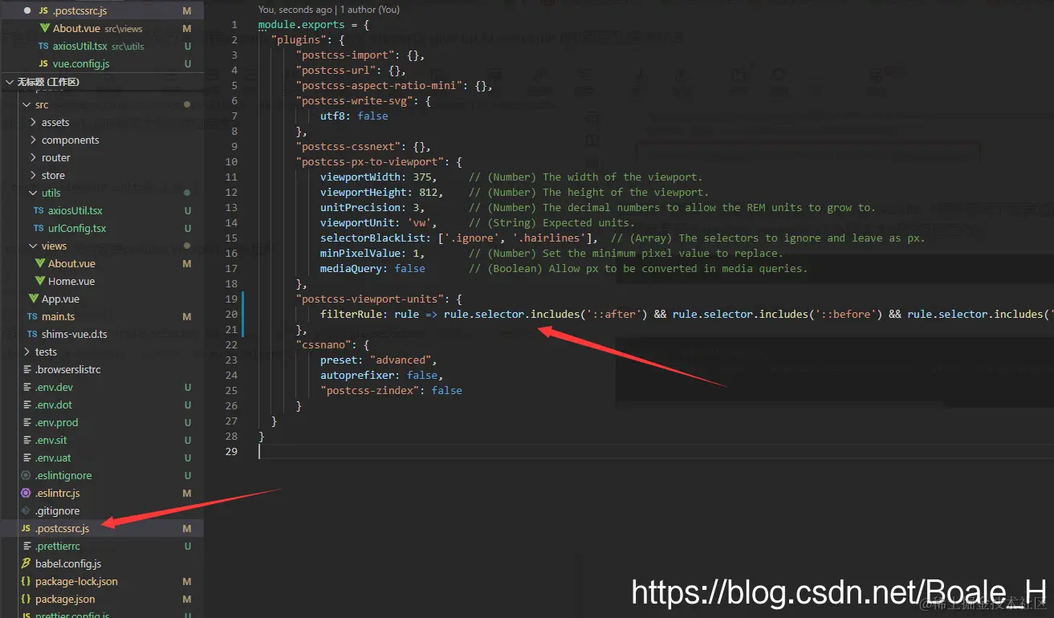
Task: Click the "postcss-aspect-ratio-mini" line
Action: (x=394, y=85)
